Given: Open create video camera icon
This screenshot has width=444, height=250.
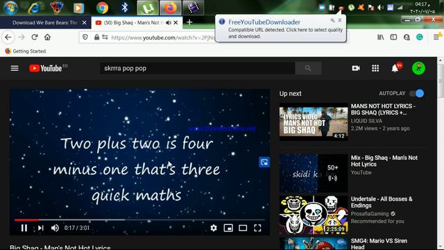Looking at the screenshot, I should point(356,68).
